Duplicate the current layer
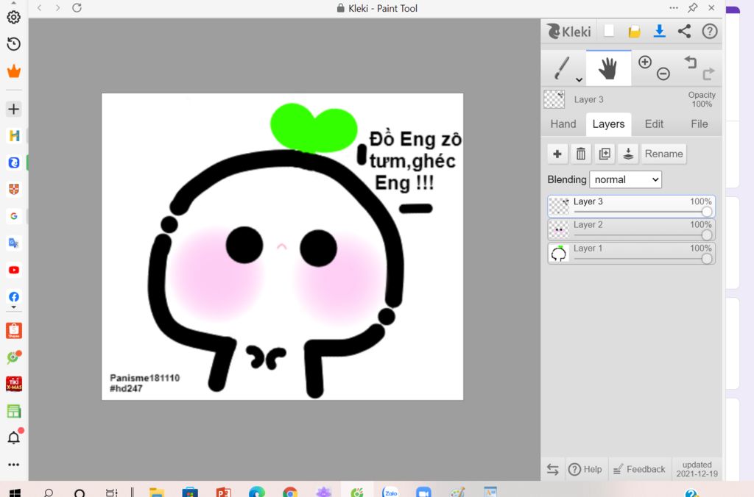The height and width of the screenshot is (497, 754). (x=605, y=154)
